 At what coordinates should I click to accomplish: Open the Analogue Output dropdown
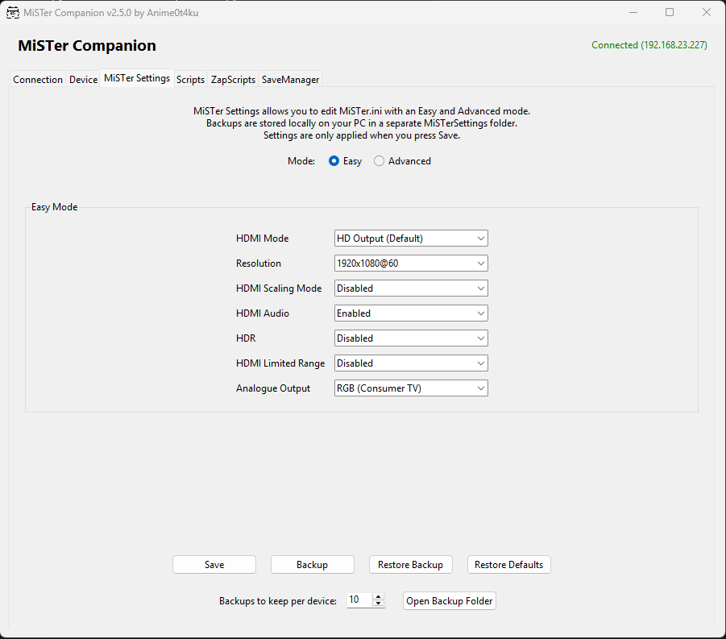[411, 388]
